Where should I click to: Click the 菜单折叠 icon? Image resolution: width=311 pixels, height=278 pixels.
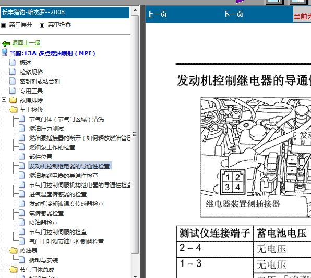click(42, 25)
